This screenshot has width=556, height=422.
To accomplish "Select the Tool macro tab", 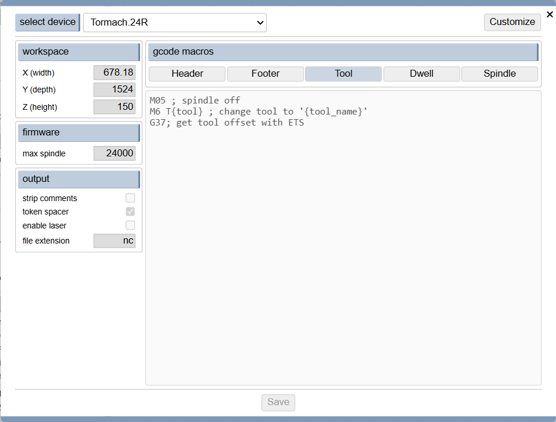I will click(343, 74).
